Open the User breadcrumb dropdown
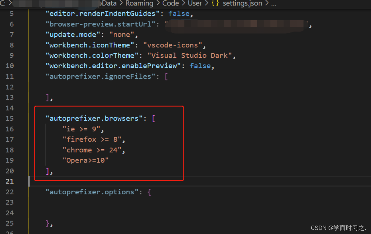Image resolution: width=371 pixels, height=234 pixels. pos(195,4)
